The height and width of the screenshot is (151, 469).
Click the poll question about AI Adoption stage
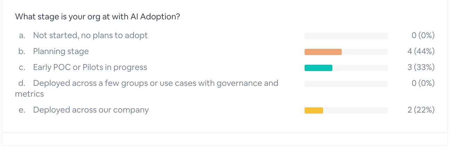[97, 17]
